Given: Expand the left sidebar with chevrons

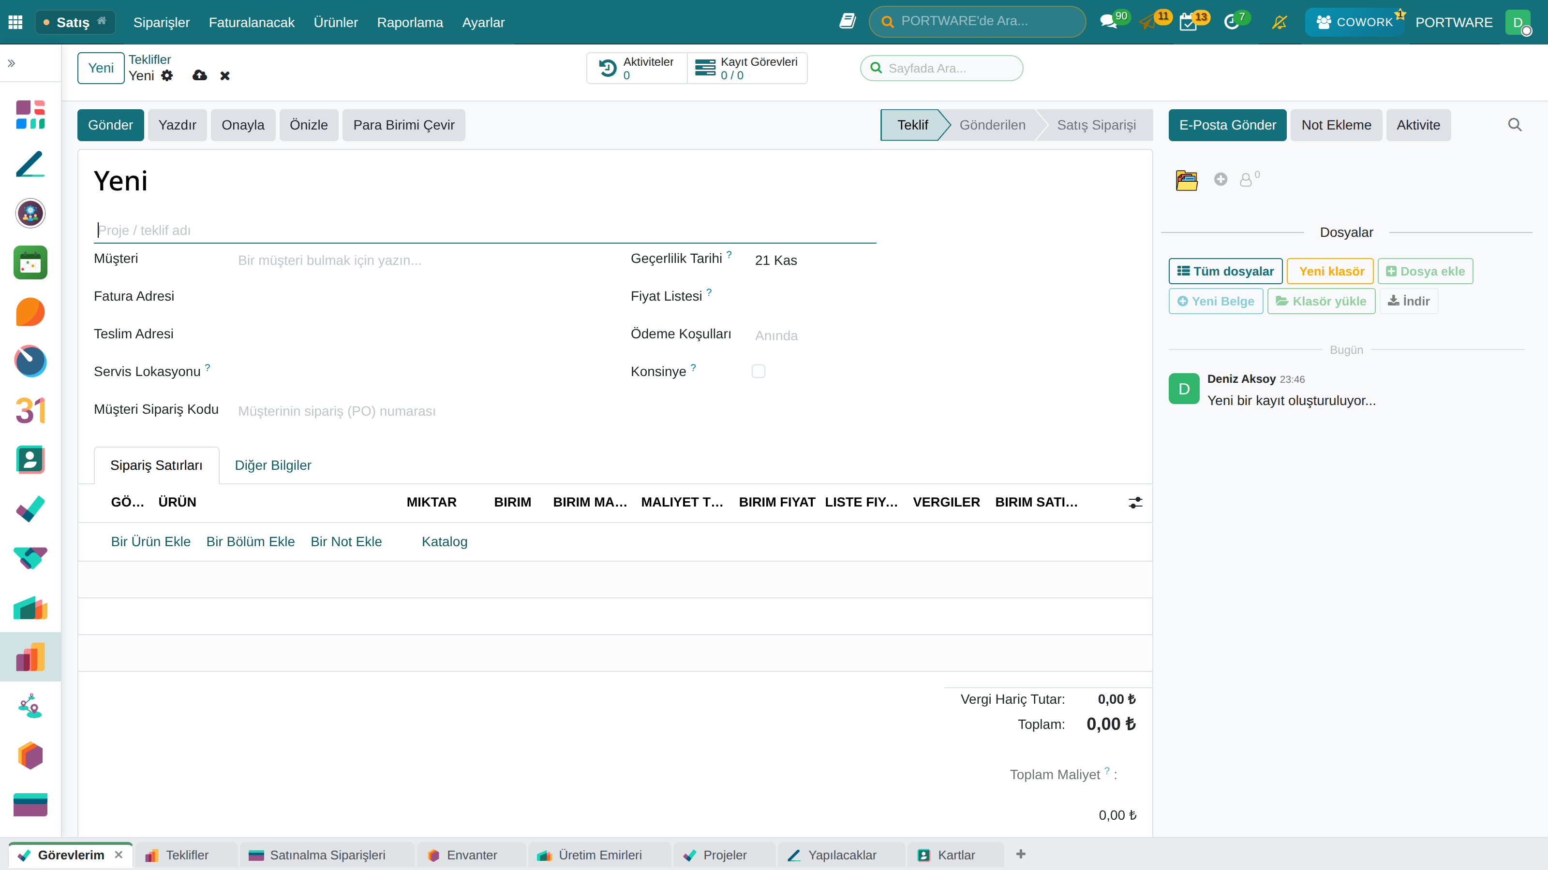Looking at the screenshot, I should (12, 63).
